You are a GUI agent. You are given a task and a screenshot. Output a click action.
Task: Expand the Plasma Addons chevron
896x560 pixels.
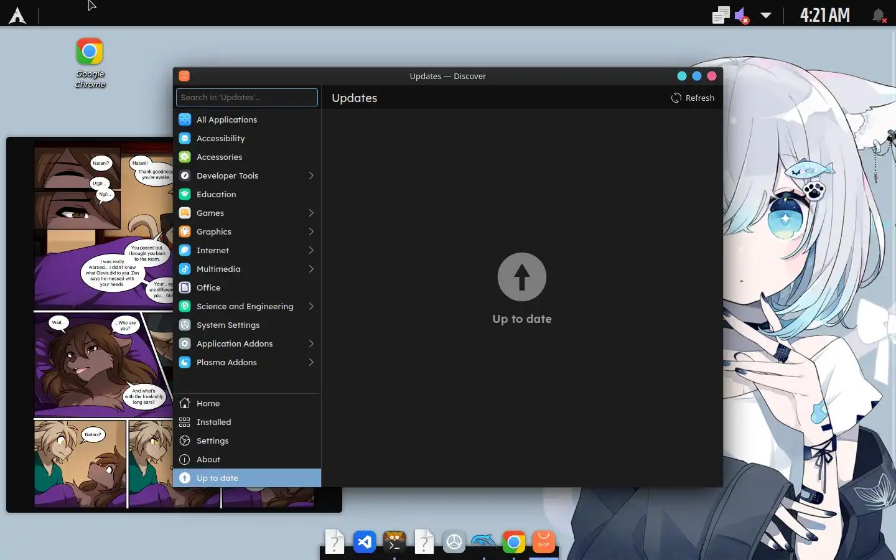[x=311, y=362]
